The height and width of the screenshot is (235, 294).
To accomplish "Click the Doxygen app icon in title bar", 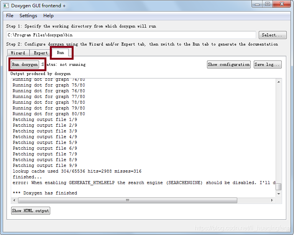I will pyautogui.click(x=6, y=6).
